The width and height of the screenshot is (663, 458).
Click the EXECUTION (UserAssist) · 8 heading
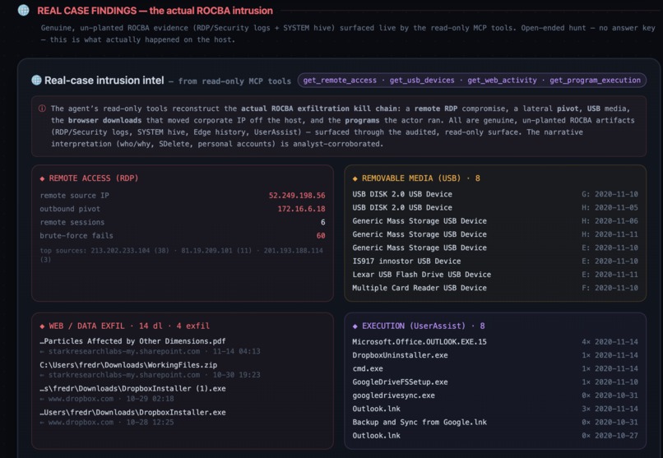[424, 326]
